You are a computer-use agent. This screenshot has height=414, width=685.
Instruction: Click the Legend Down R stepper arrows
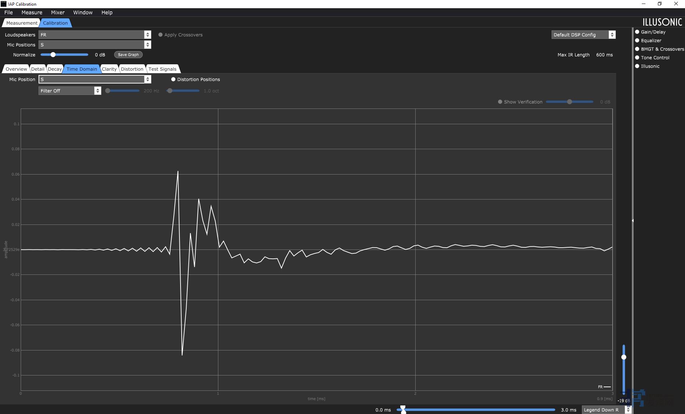point(628,410)
